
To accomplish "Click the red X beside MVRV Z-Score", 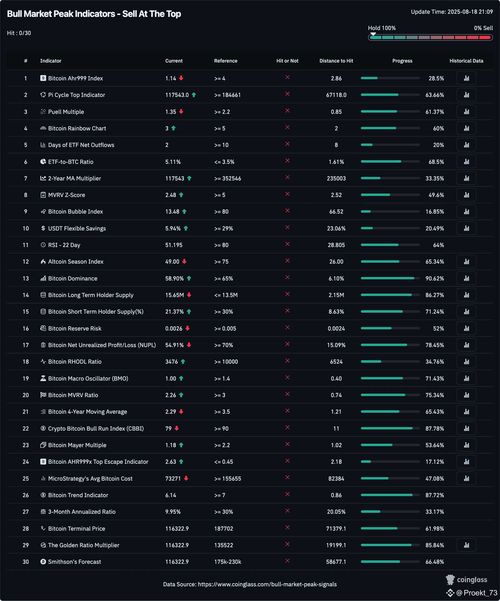I will click(x=287, y=194).
